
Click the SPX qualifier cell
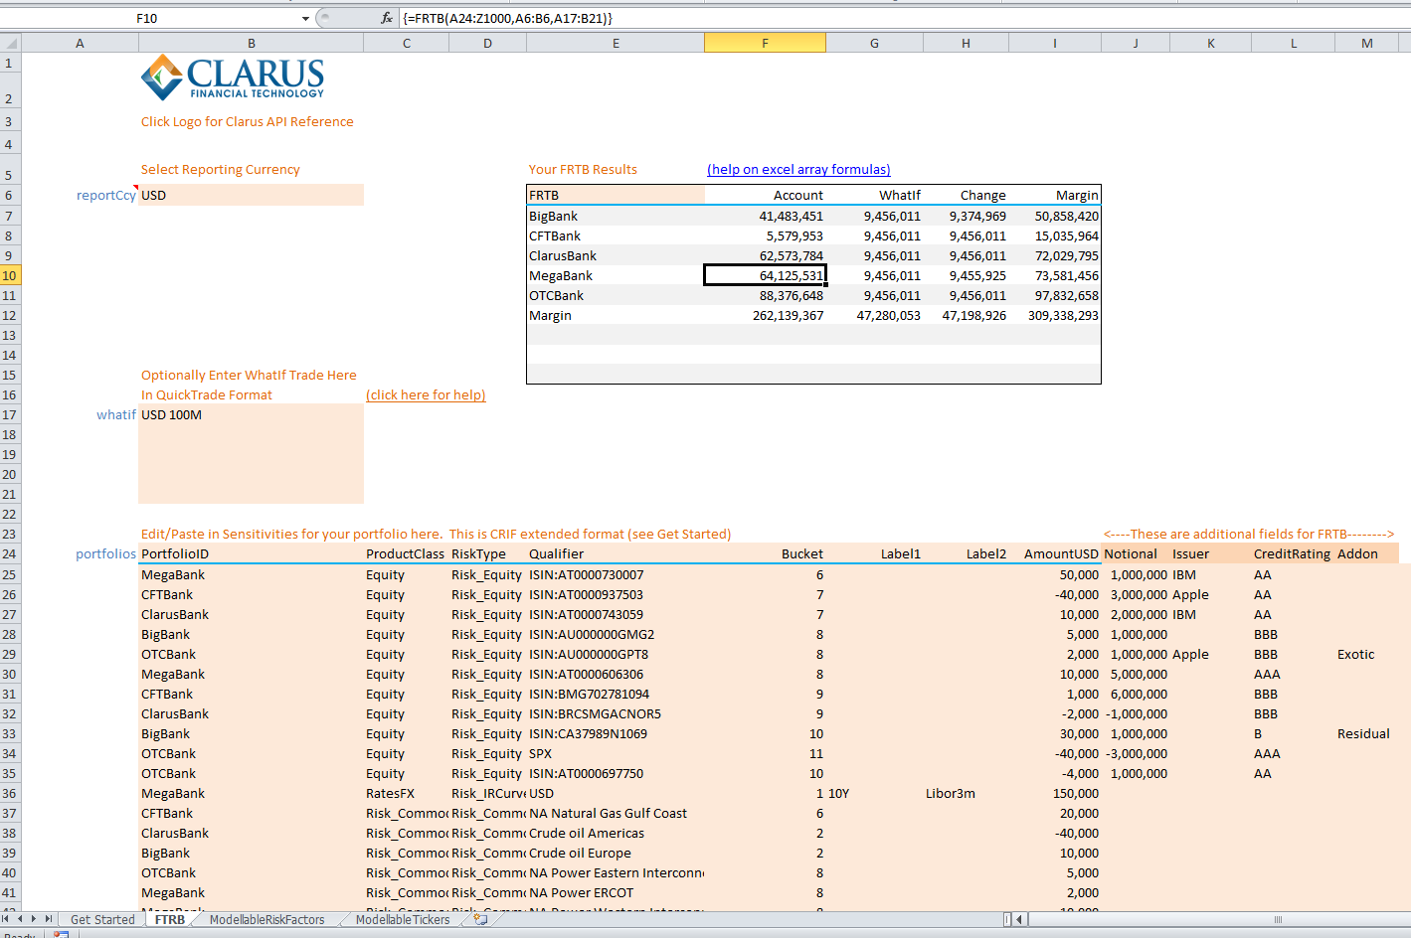(x=616, y=753)
